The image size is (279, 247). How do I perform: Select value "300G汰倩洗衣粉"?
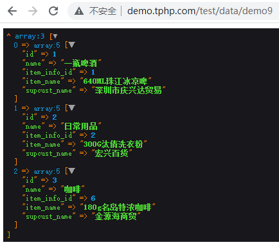[113, 144]
